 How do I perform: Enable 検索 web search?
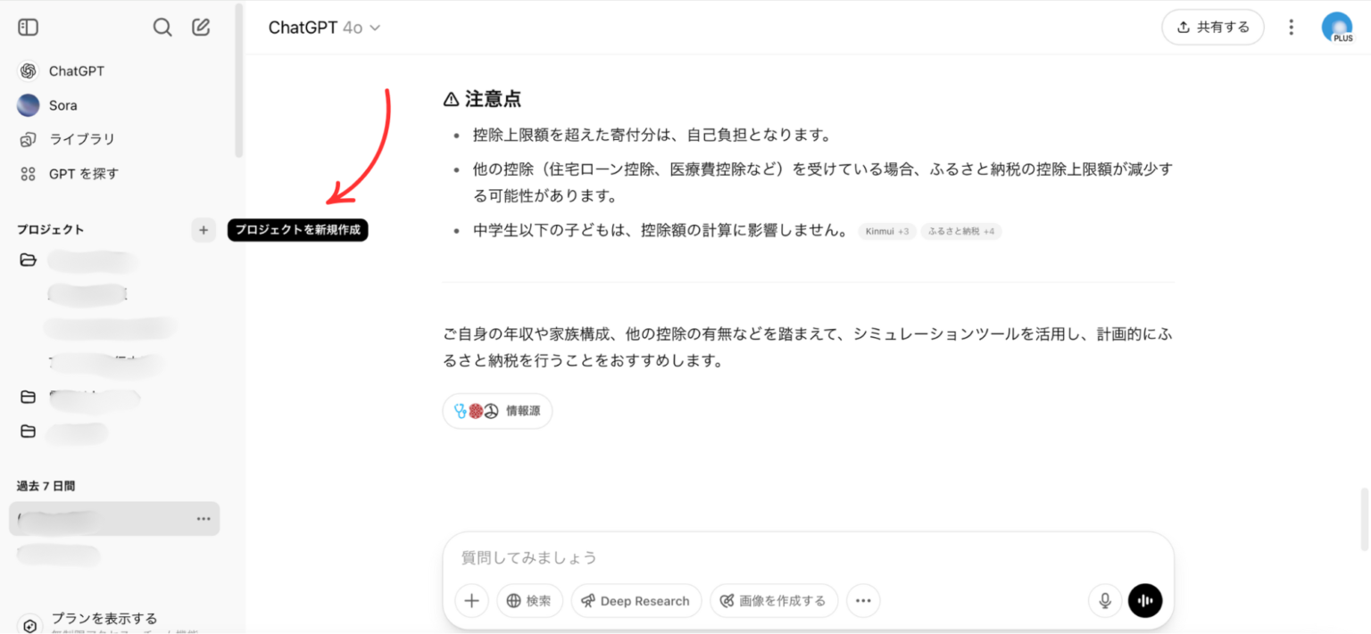529,600
